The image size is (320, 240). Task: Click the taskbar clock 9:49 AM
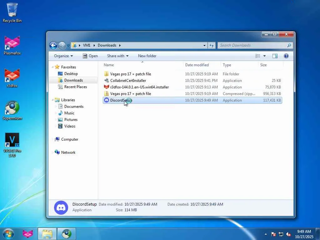click(304, 232)
